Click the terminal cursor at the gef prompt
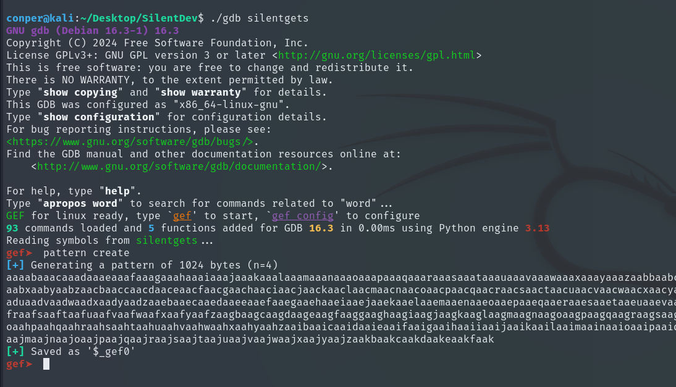Screen dimensions: 676x387 coord(46,364)
